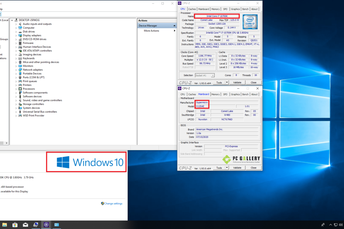
Task: Expand Universal Serial Bus controllers node
Action: tap(16, 112)
